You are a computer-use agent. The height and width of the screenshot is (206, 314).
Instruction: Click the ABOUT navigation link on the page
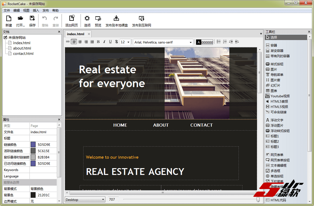161,125
